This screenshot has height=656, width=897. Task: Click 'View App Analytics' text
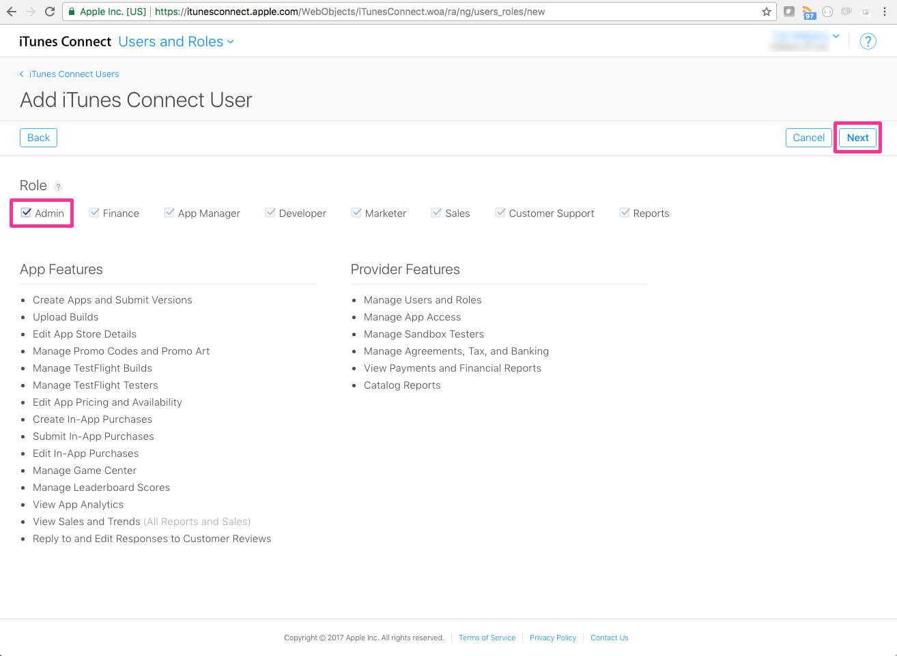79,505
